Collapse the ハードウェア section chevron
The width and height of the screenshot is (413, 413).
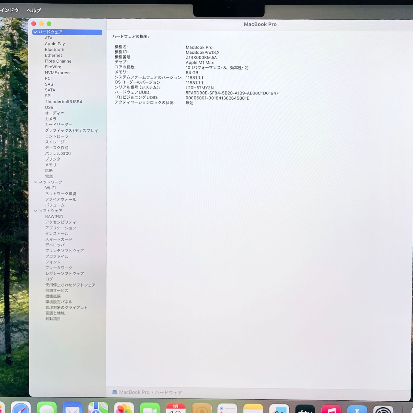click(35, 32)
